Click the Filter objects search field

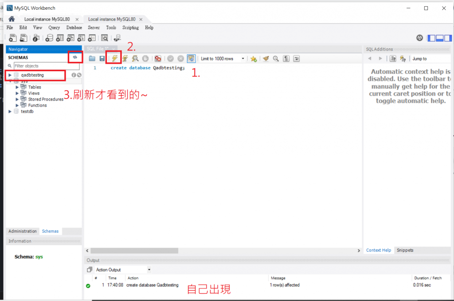tap(46, 66)
